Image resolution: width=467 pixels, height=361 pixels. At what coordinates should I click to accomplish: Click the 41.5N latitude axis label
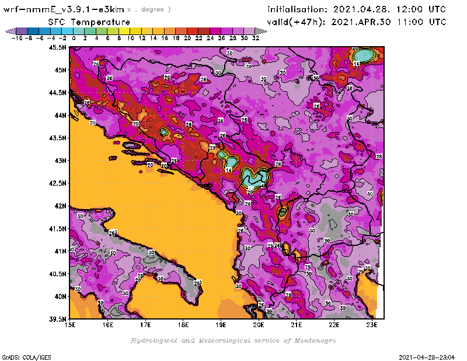[x=57, y=228]
